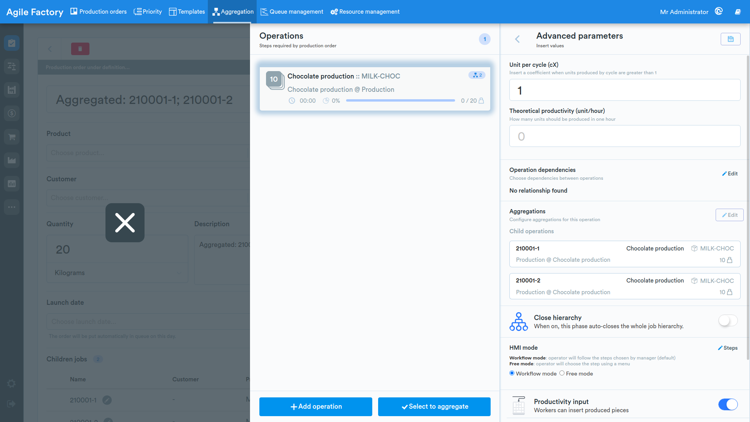Click the logout icon in the sidebar
This screenshot has width=750, height=422.
pos(11,404)
